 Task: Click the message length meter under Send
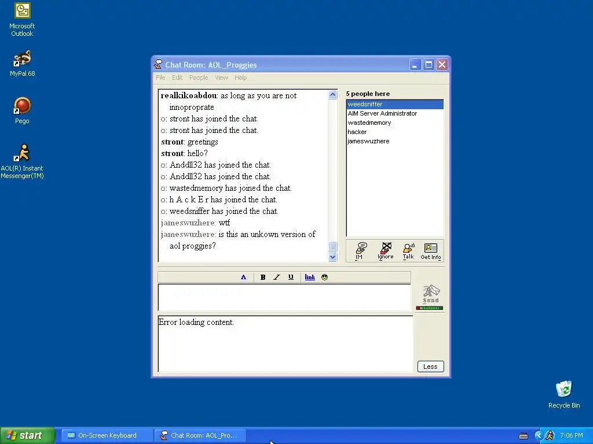(430, 308)
